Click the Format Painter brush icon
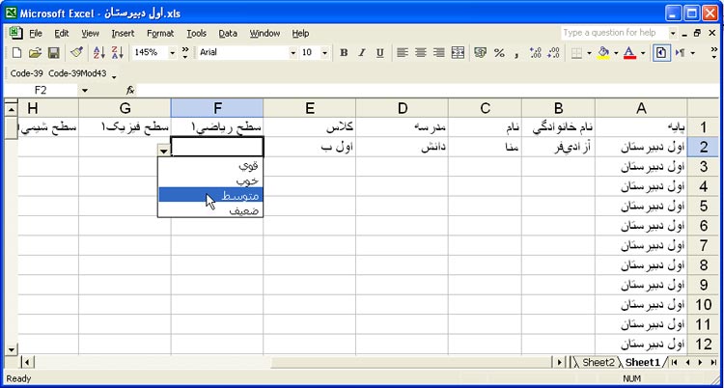The image size is (724, 388). click(76, 53)
